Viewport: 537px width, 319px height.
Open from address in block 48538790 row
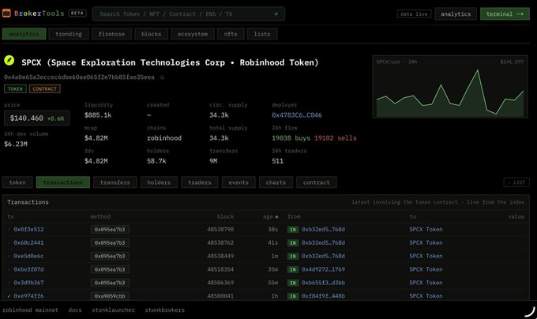(323, 230)
